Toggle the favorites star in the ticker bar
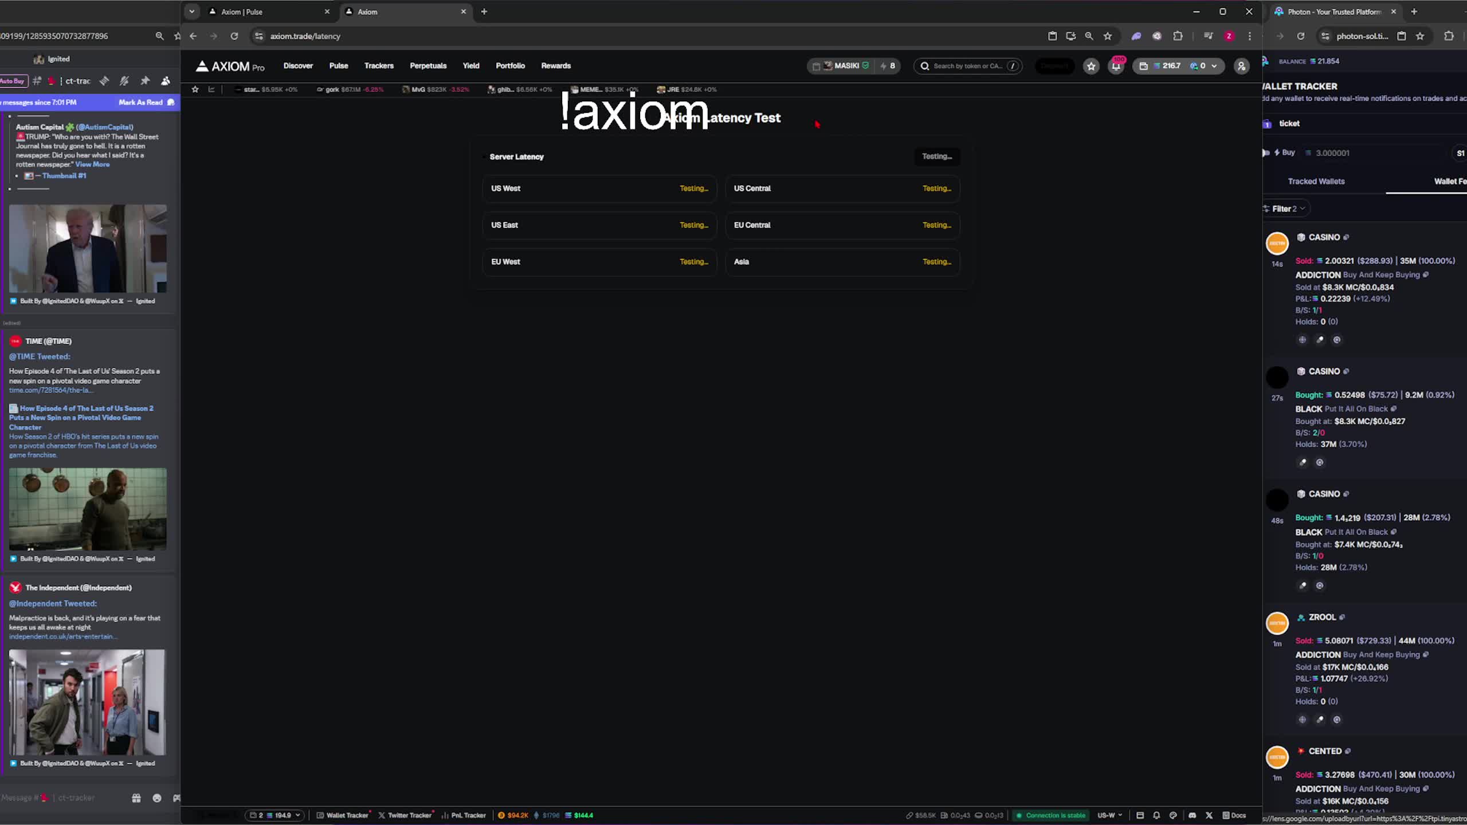 click(x=195, y=89)
